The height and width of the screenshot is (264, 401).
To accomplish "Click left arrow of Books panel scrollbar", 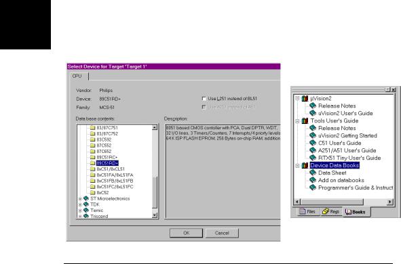I will [297, 202].
